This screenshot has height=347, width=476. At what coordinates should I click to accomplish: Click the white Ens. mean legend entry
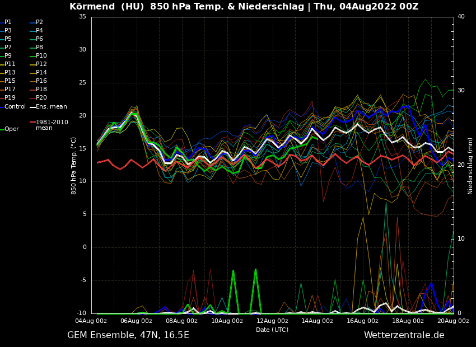pos(51,107)
